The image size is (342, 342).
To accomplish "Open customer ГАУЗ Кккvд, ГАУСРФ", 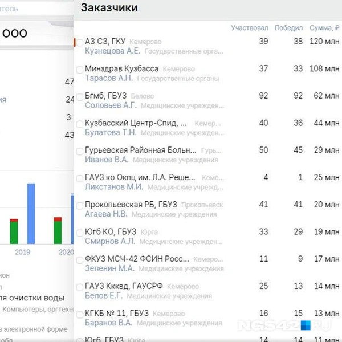I will pos(124,286).
